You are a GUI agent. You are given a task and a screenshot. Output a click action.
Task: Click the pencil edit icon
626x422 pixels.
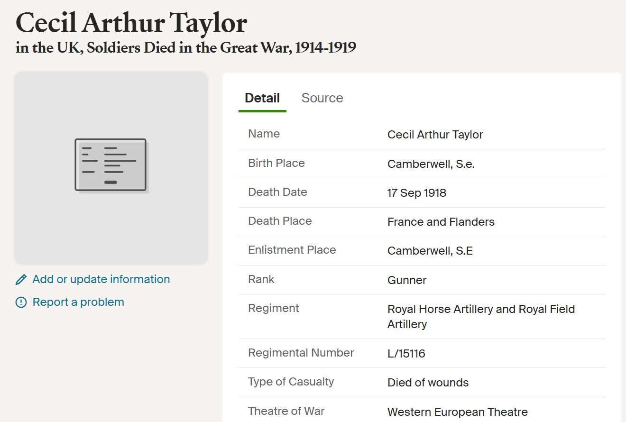tap(21, 280)
